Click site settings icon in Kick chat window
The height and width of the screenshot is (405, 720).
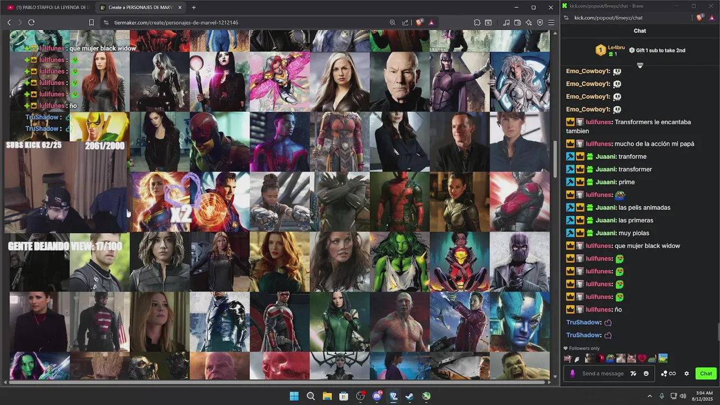pyautogui.click(x=566, y=17)
